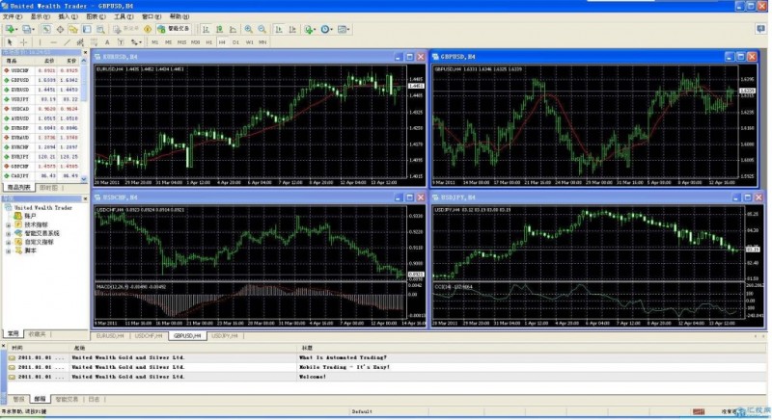
Task: Select the USDJPY row in Market Watch
Action: [x=41, y=99]
